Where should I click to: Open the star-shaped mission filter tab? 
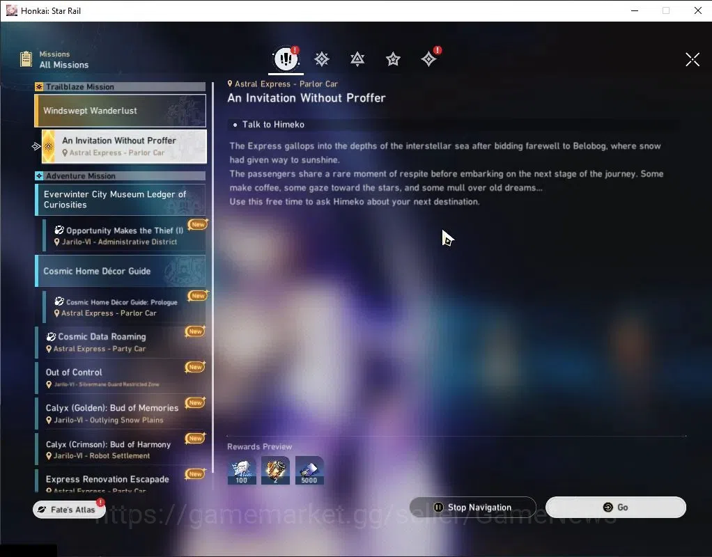393,59
